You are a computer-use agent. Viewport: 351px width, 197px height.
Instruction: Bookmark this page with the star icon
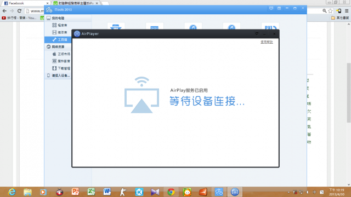pyautogui.click(x=330, y=11)
